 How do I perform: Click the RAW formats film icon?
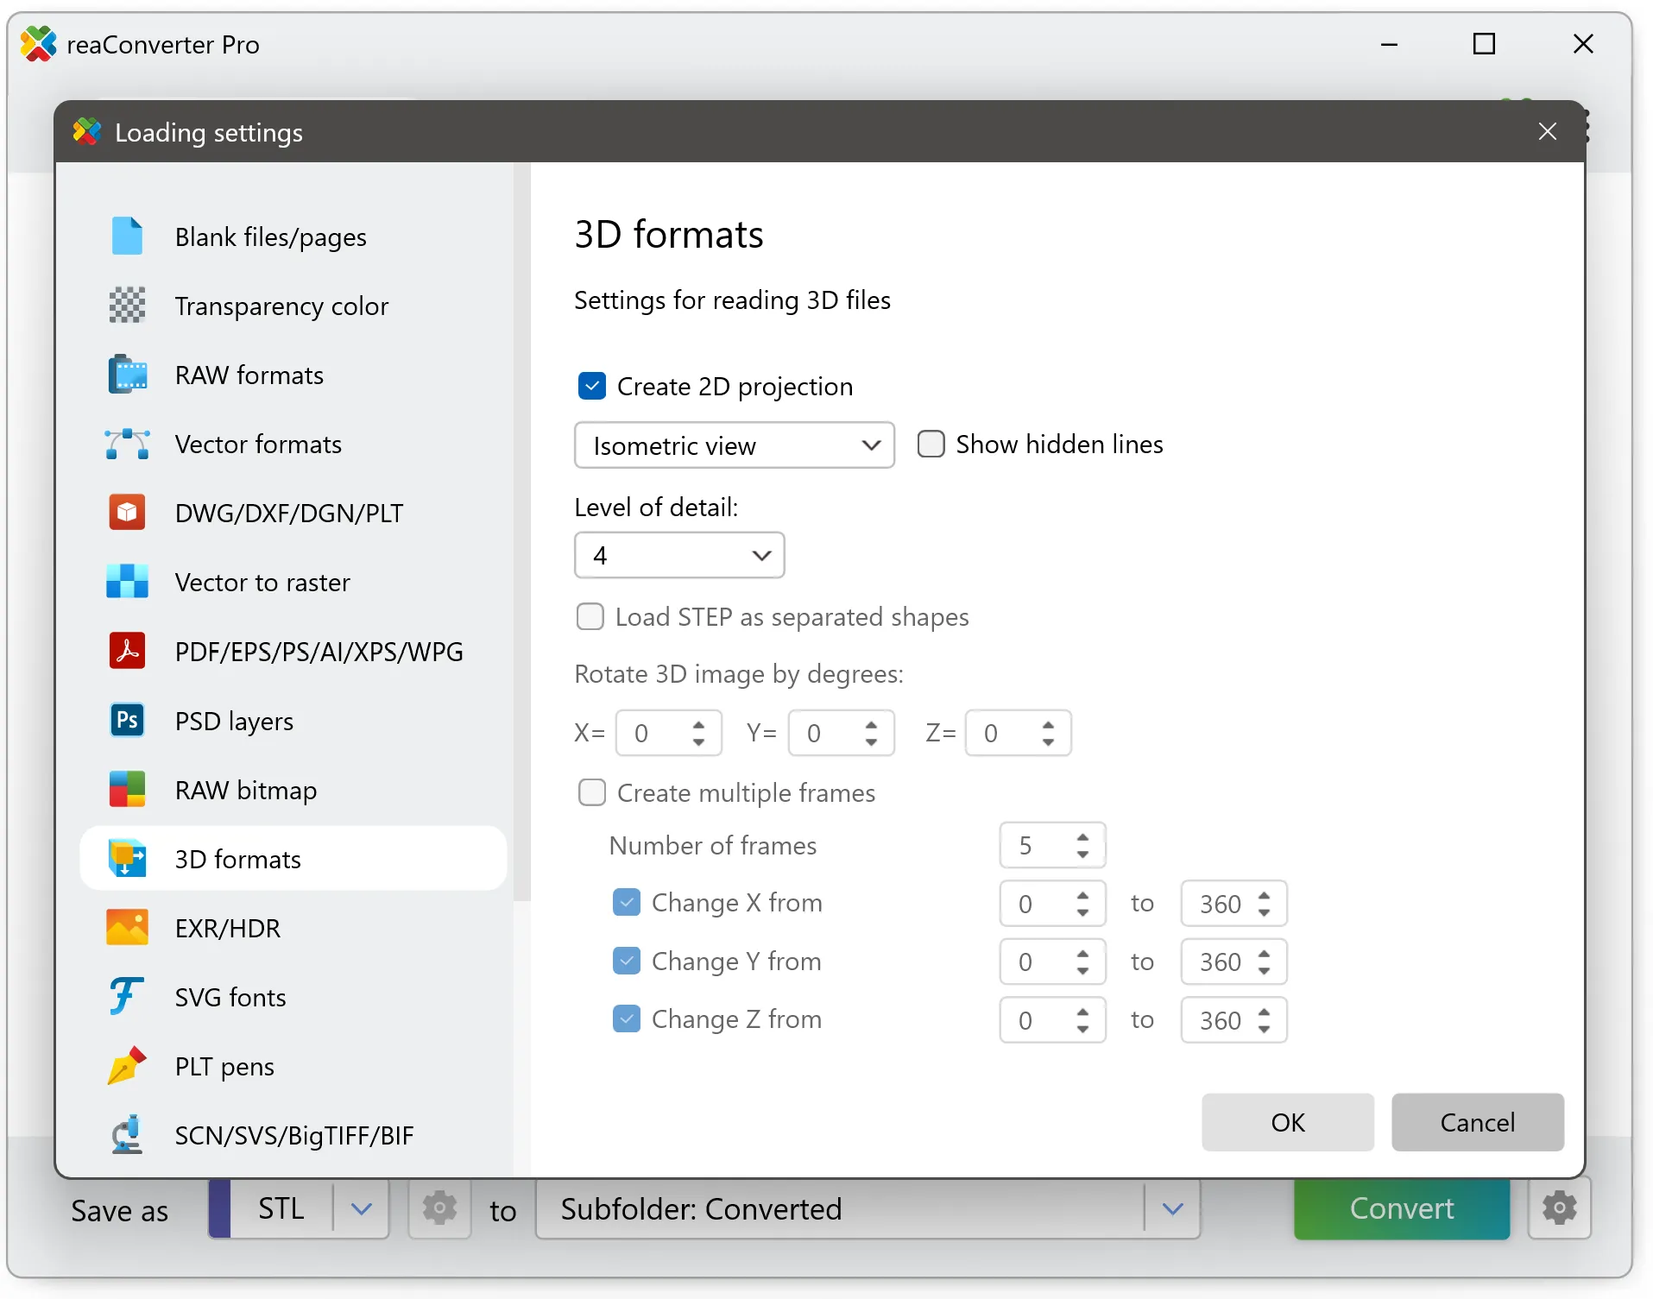coord(127,375)
